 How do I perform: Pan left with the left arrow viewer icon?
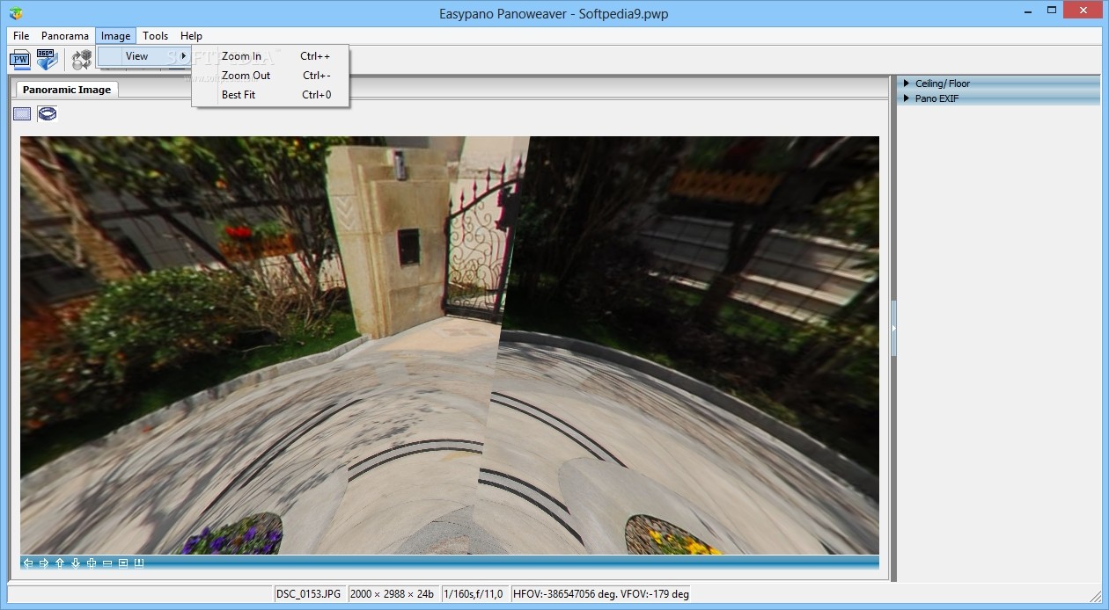point(28,563)
